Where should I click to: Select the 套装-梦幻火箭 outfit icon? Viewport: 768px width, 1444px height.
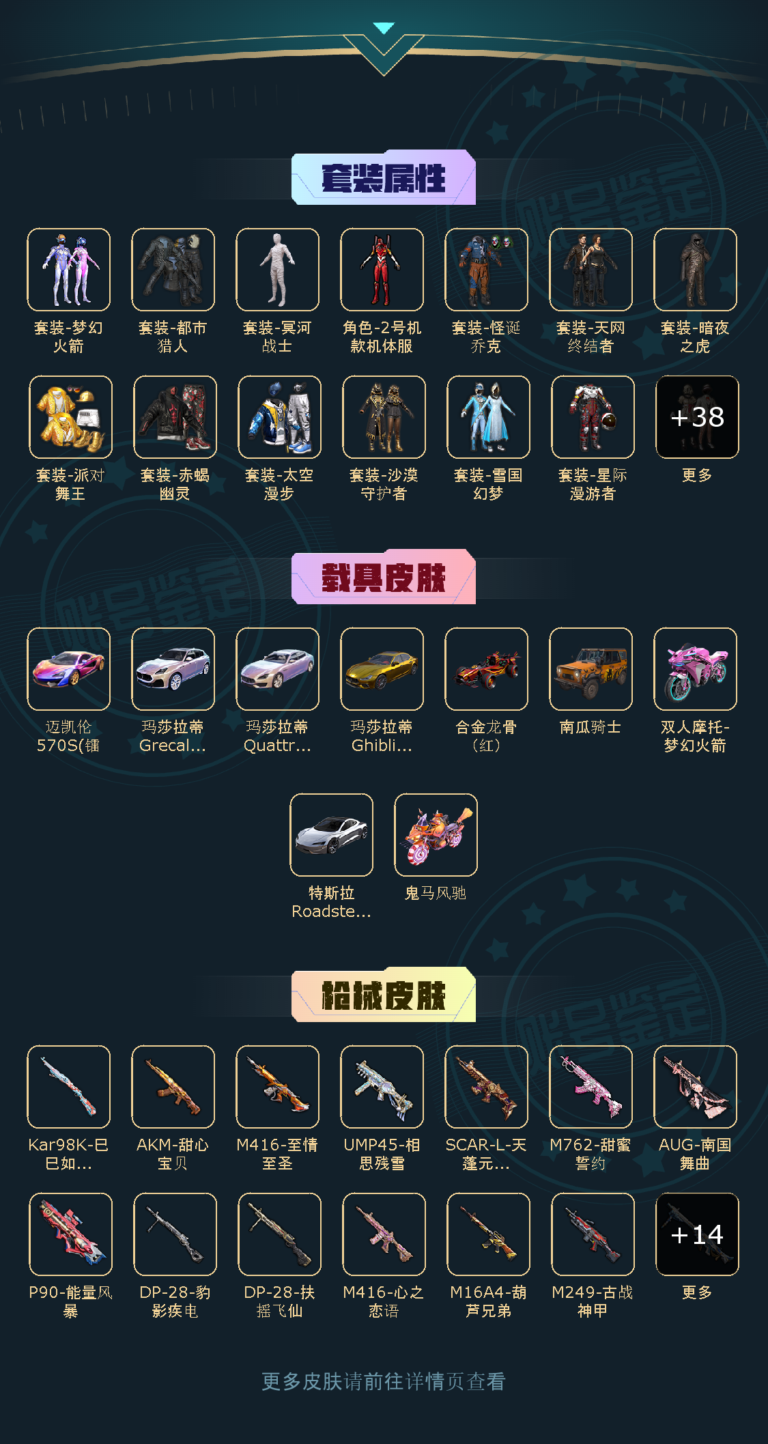tap(68, 270)
